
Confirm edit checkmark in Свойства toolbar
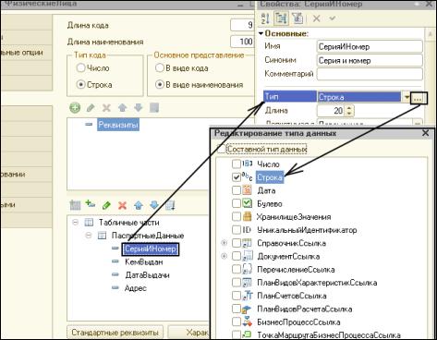(333, 18)
